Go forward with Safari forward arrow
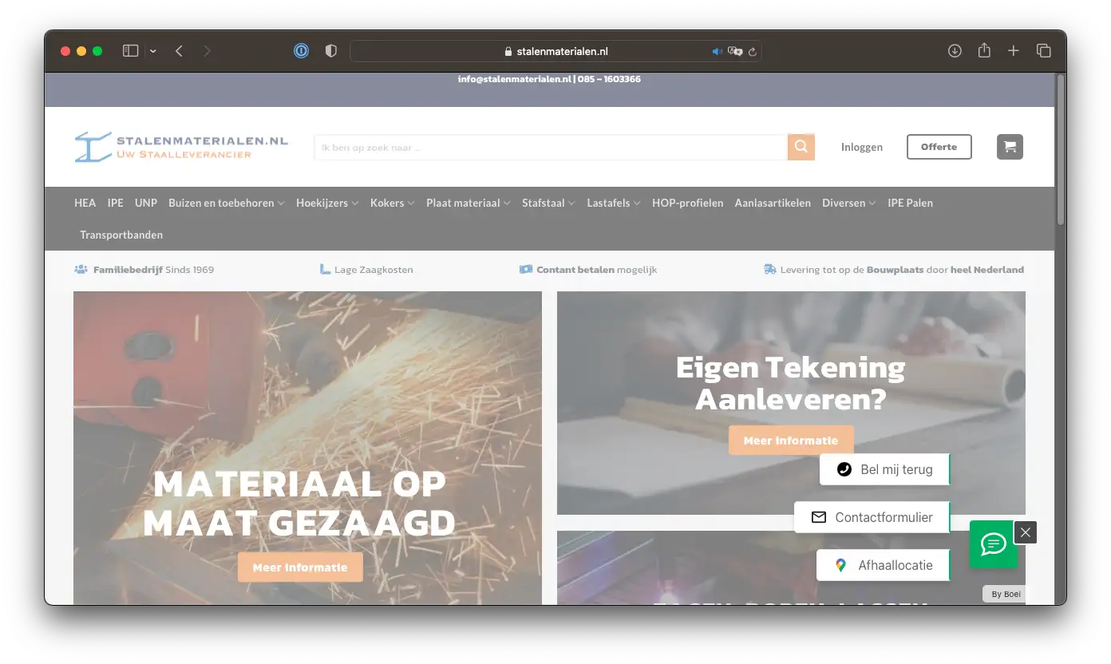Viewport: 1111px width, 664px height. pyautogui.click(x=208, y=51)
